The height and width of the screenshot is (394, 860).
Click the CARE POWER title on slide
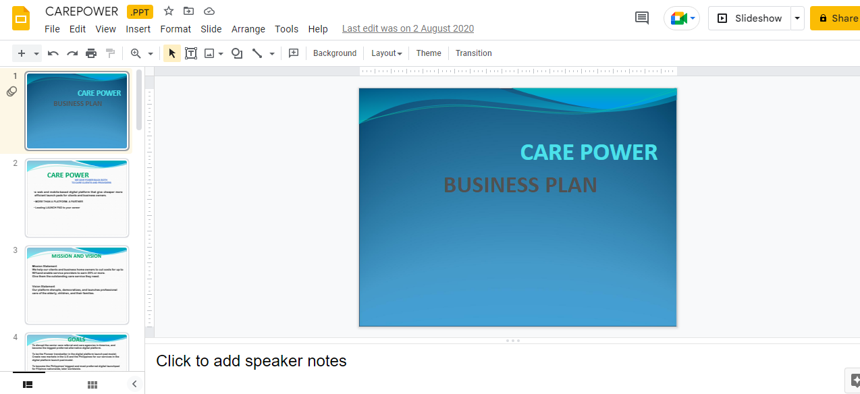[589, 152]
